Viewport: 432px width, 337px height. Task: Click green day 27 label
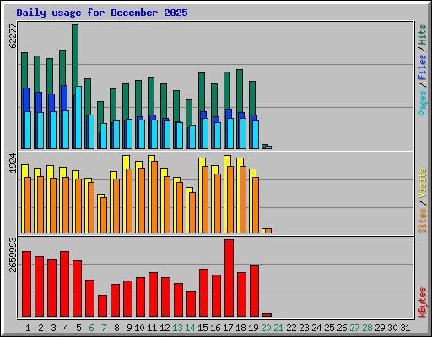tap(354, 328)
